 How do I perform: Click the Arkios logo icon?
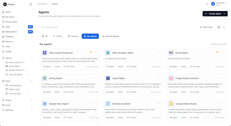[x=5, y=4]
